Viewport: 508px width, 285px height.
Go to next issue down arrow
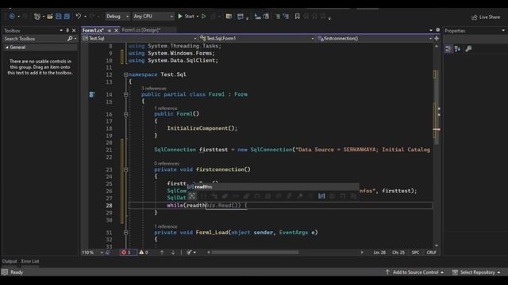pyautogui.click(x=173, y=253)
